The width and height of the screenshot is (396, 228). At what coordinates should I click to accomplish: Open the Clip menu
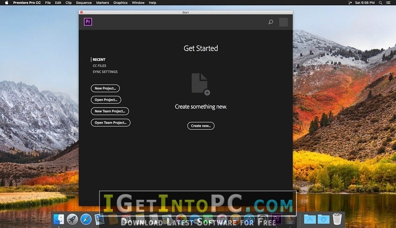click(x=69, y=3)
